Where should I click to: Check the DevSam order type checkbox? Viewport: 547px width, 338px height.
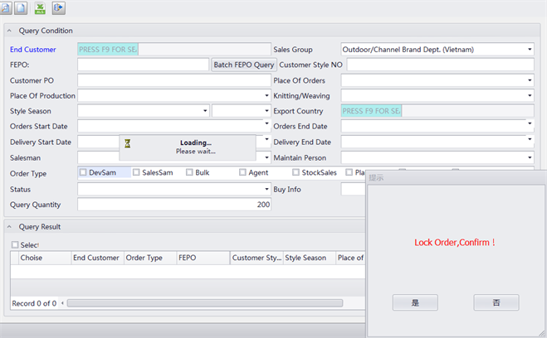coord(83,172)
